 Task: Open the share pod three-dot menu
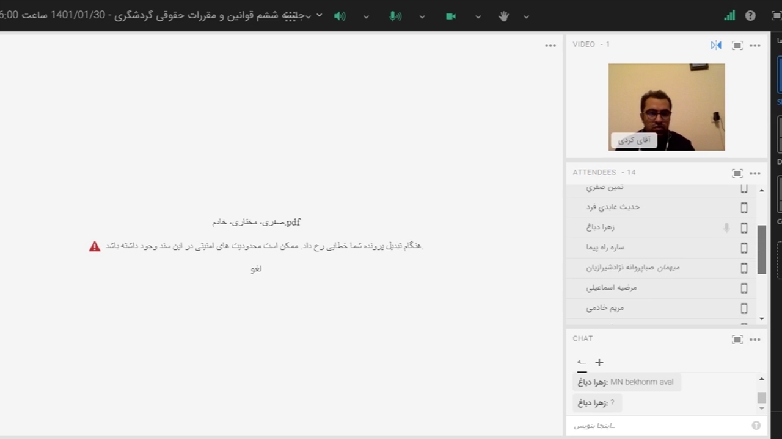coord(550,45)
